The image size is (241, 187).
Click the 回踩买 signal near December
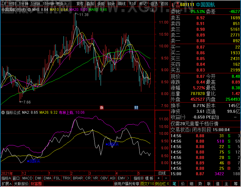[x=33, y=161]
